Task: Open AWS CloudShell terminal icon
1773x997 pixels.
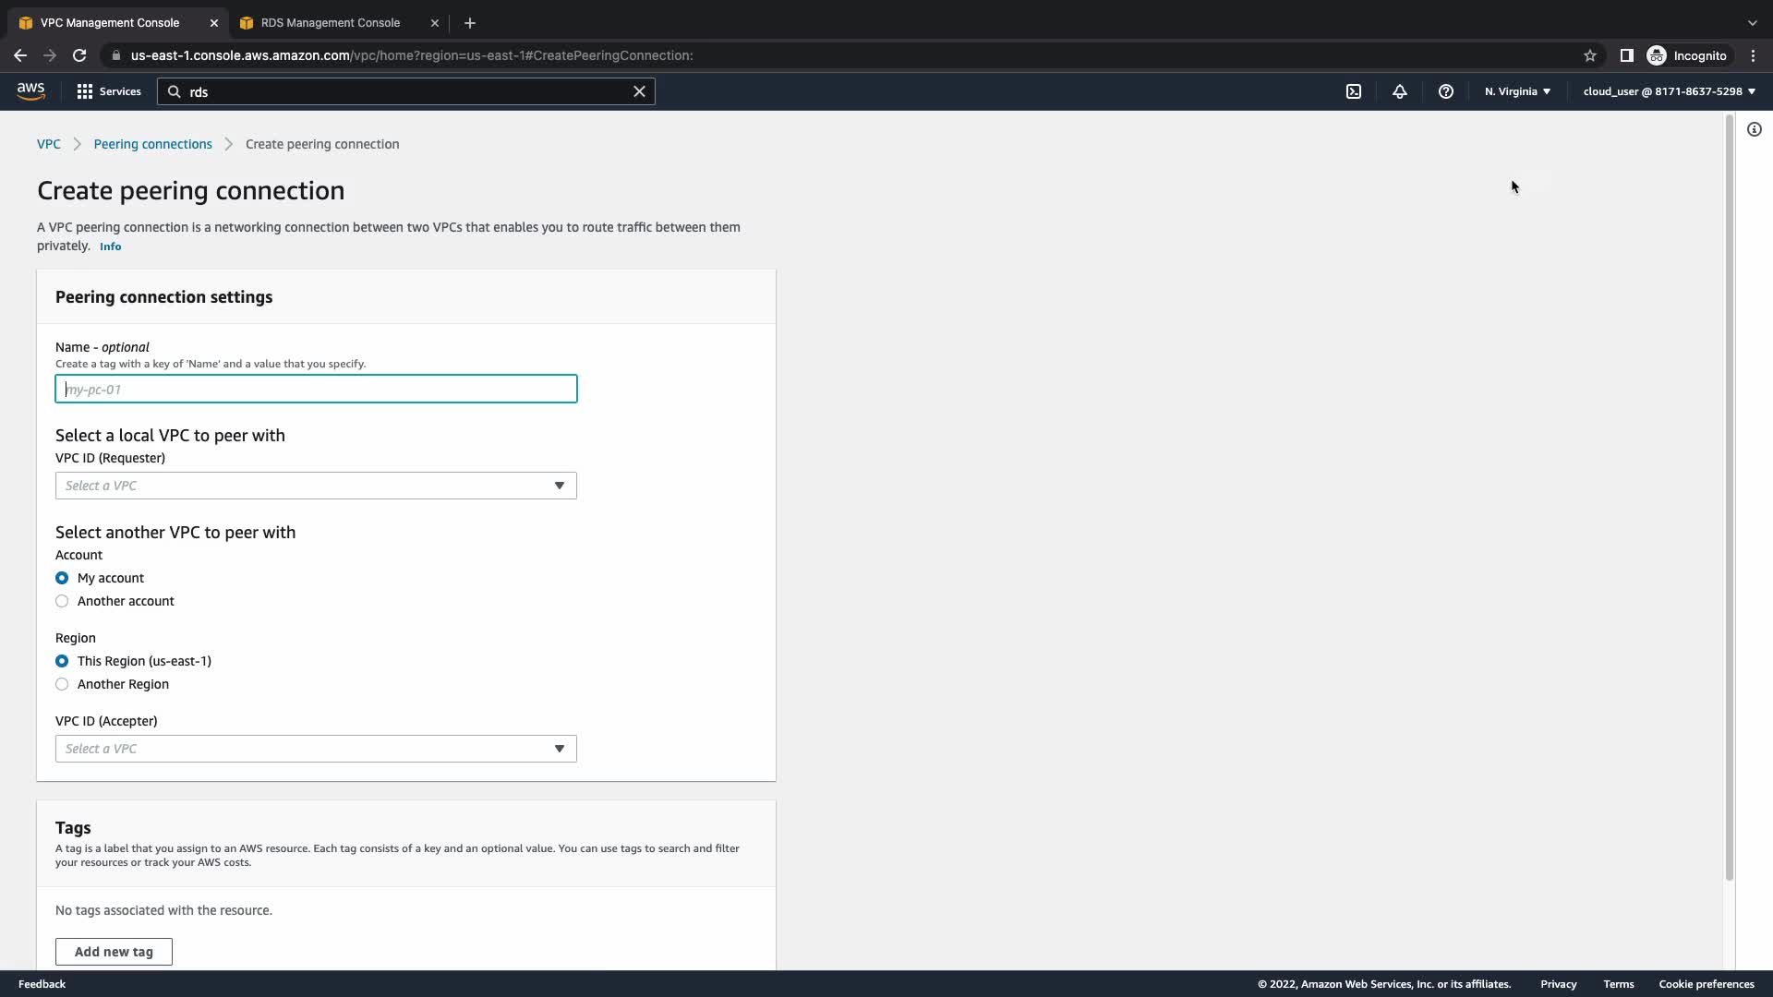Action: (x=1354, y=91)
